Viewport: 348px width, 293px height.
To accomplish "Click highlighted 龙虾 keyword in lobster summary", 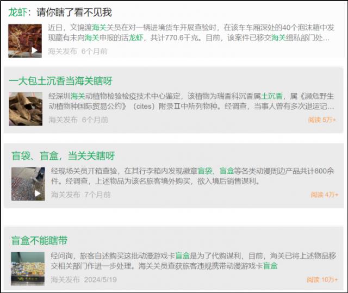I will (136, 38).
